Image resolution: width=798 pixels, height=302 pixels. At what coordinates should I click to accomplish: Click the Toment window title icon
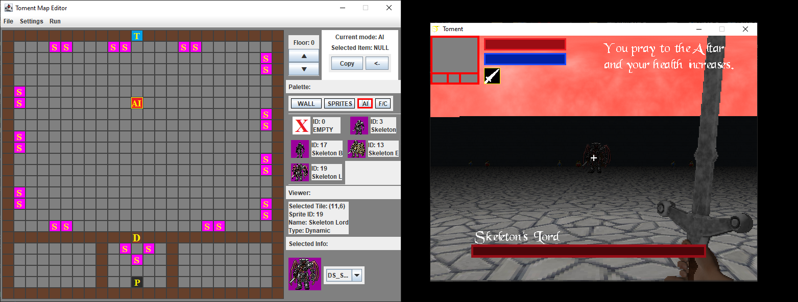(x=436, y=29)
